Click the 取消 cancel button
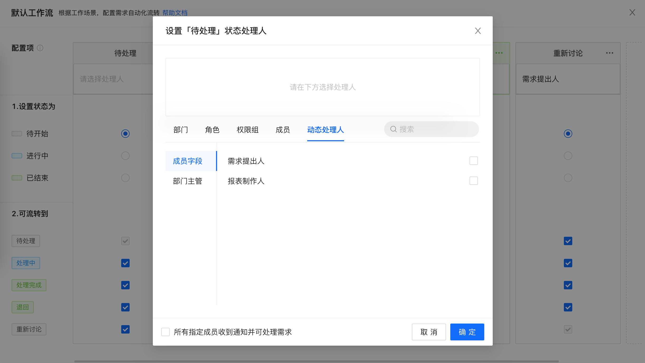This screenshot has width=645, height=363. click(x=429, y=332)
